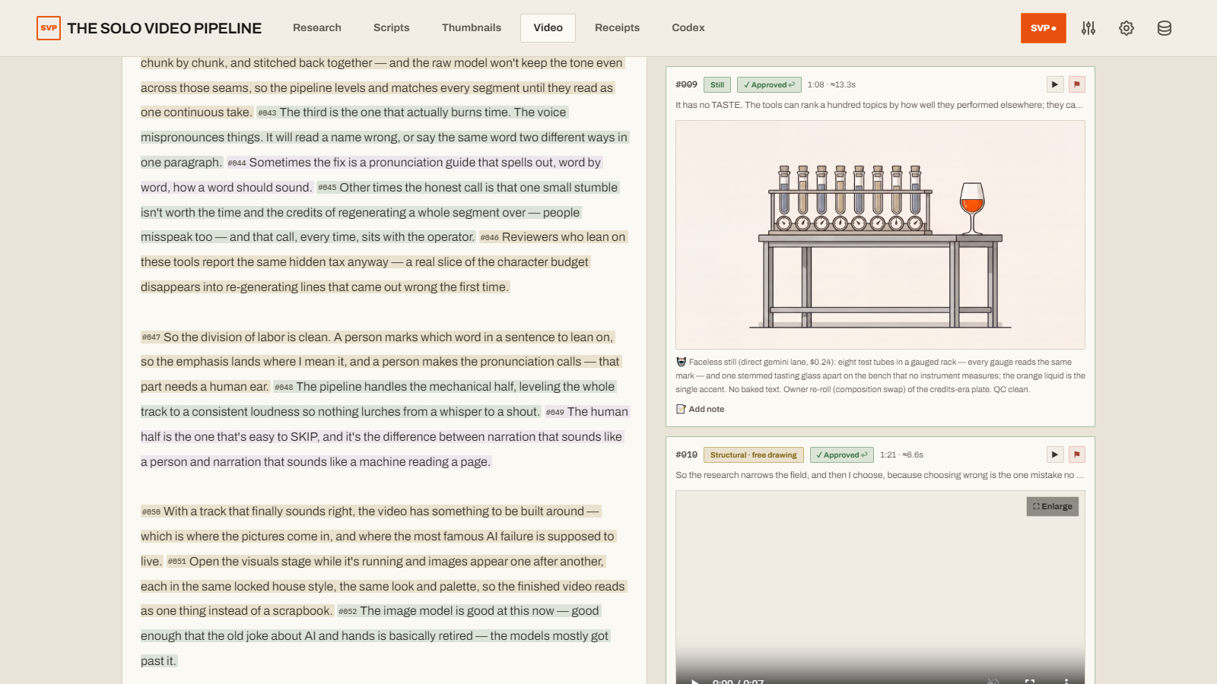Jump to script marker #049
1217x684 pixels.
point(555,412)
